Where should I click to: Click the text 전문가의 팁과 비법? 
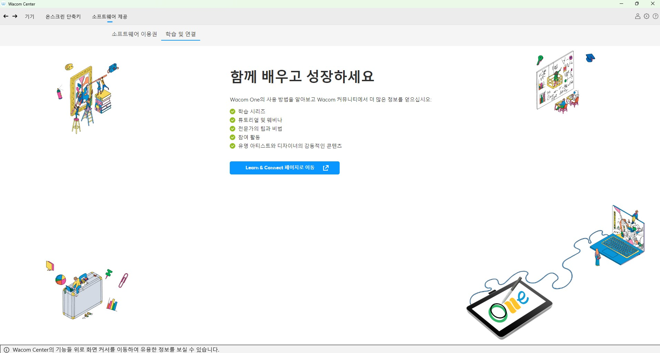260,128
